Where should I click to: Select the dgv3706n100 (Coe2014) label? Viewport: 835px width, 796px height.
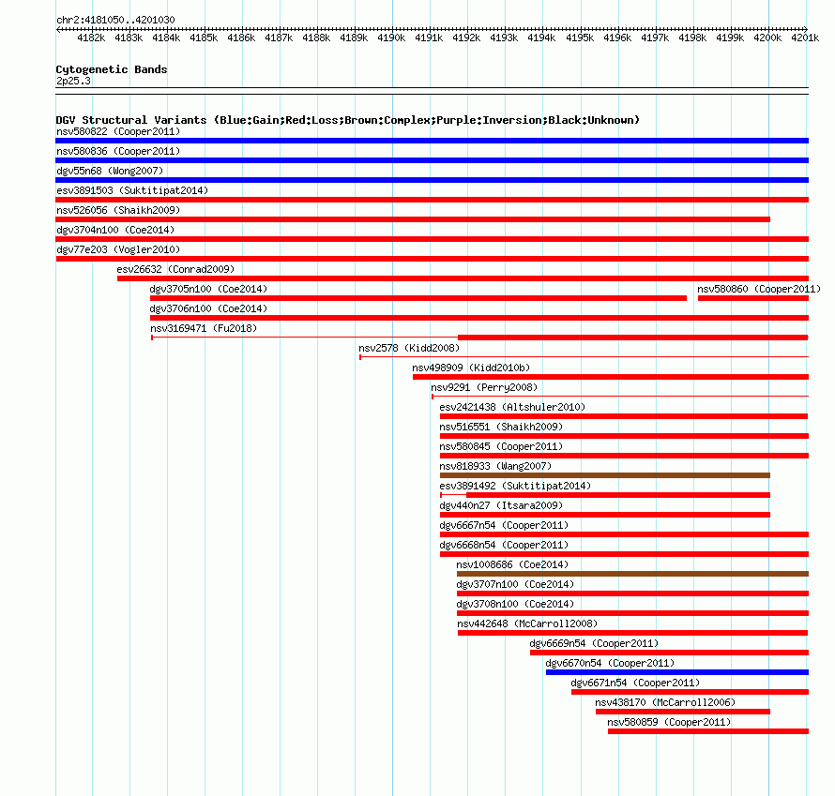pyautogui.click(x=208, y=308)
